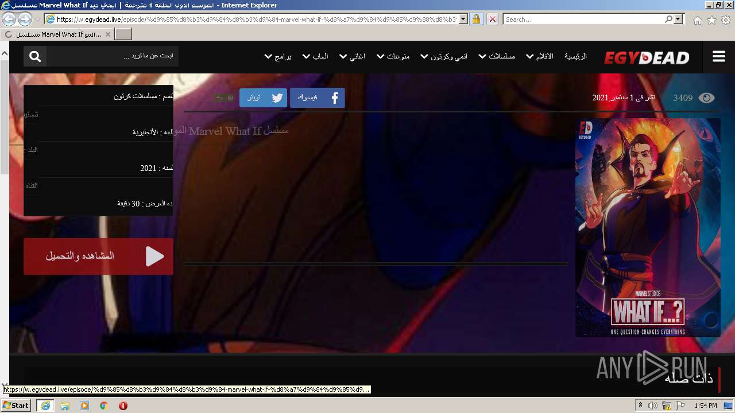Screen dimensions: 735x413
Task: Expand the منوعات menu chevron
Action: 380,56
